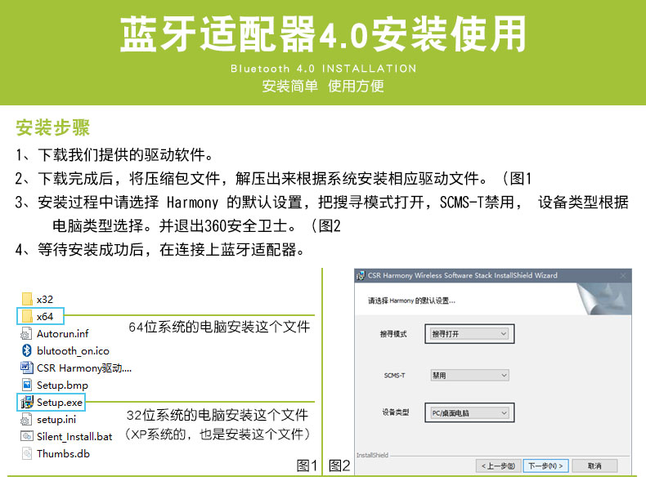The image size is (646, 499).
Task: Click the setup.ini file icon
Action: pos(26,420)
